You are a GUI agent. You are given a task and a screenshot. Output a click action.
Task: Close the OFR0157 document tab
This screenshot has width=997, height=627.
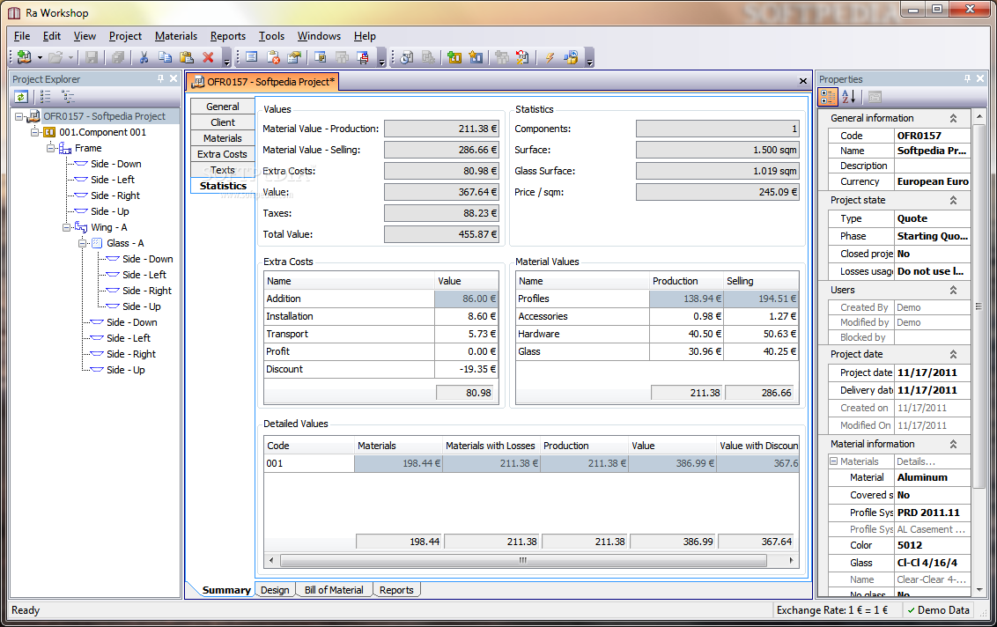[x=803, y=81]
